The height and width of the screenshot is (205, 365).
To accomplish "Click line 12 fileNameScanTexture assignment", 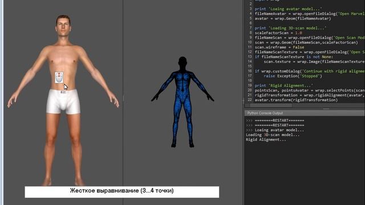I will (x=310, y=52).
